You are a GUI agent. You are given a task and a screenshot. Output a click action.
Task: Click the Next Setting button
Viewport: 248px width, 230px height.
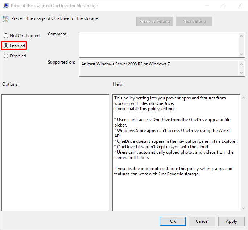194,21
